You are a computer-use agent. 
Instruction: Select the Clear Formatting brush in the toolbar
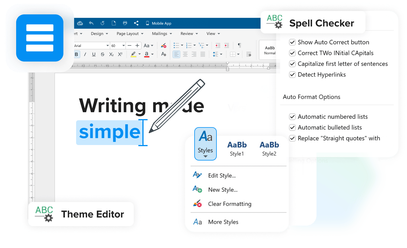pos(163,45)
